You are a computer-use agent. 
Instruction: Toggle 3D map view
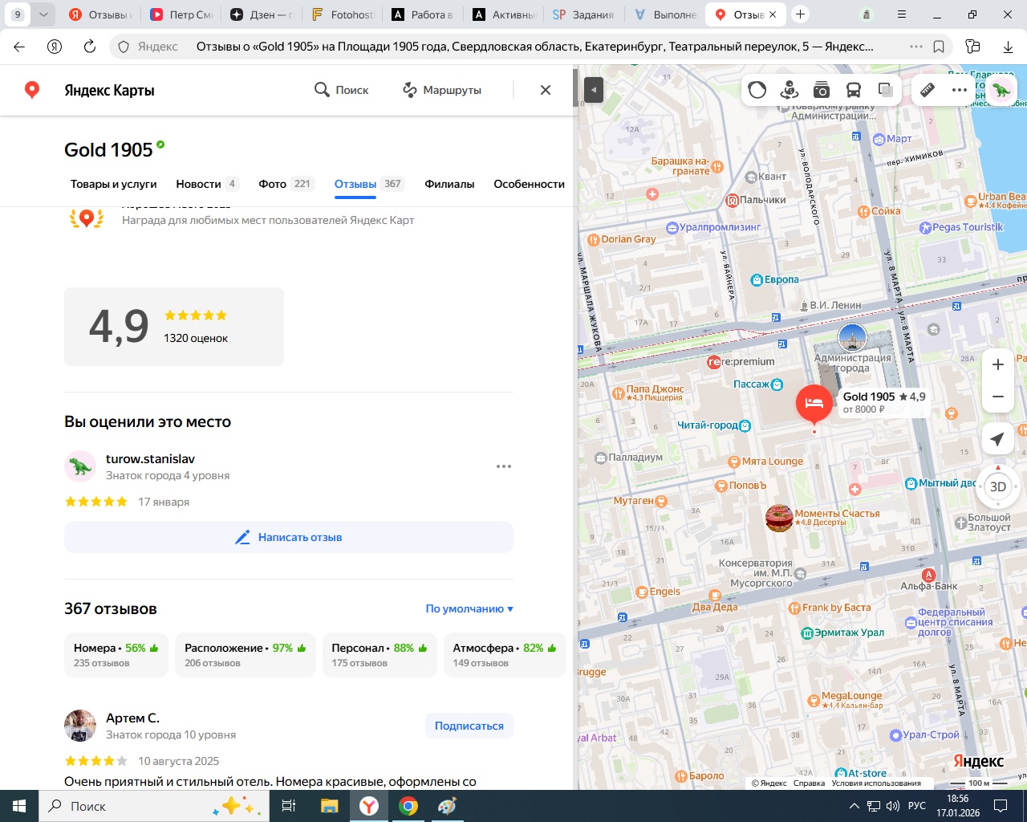(998, 486)
